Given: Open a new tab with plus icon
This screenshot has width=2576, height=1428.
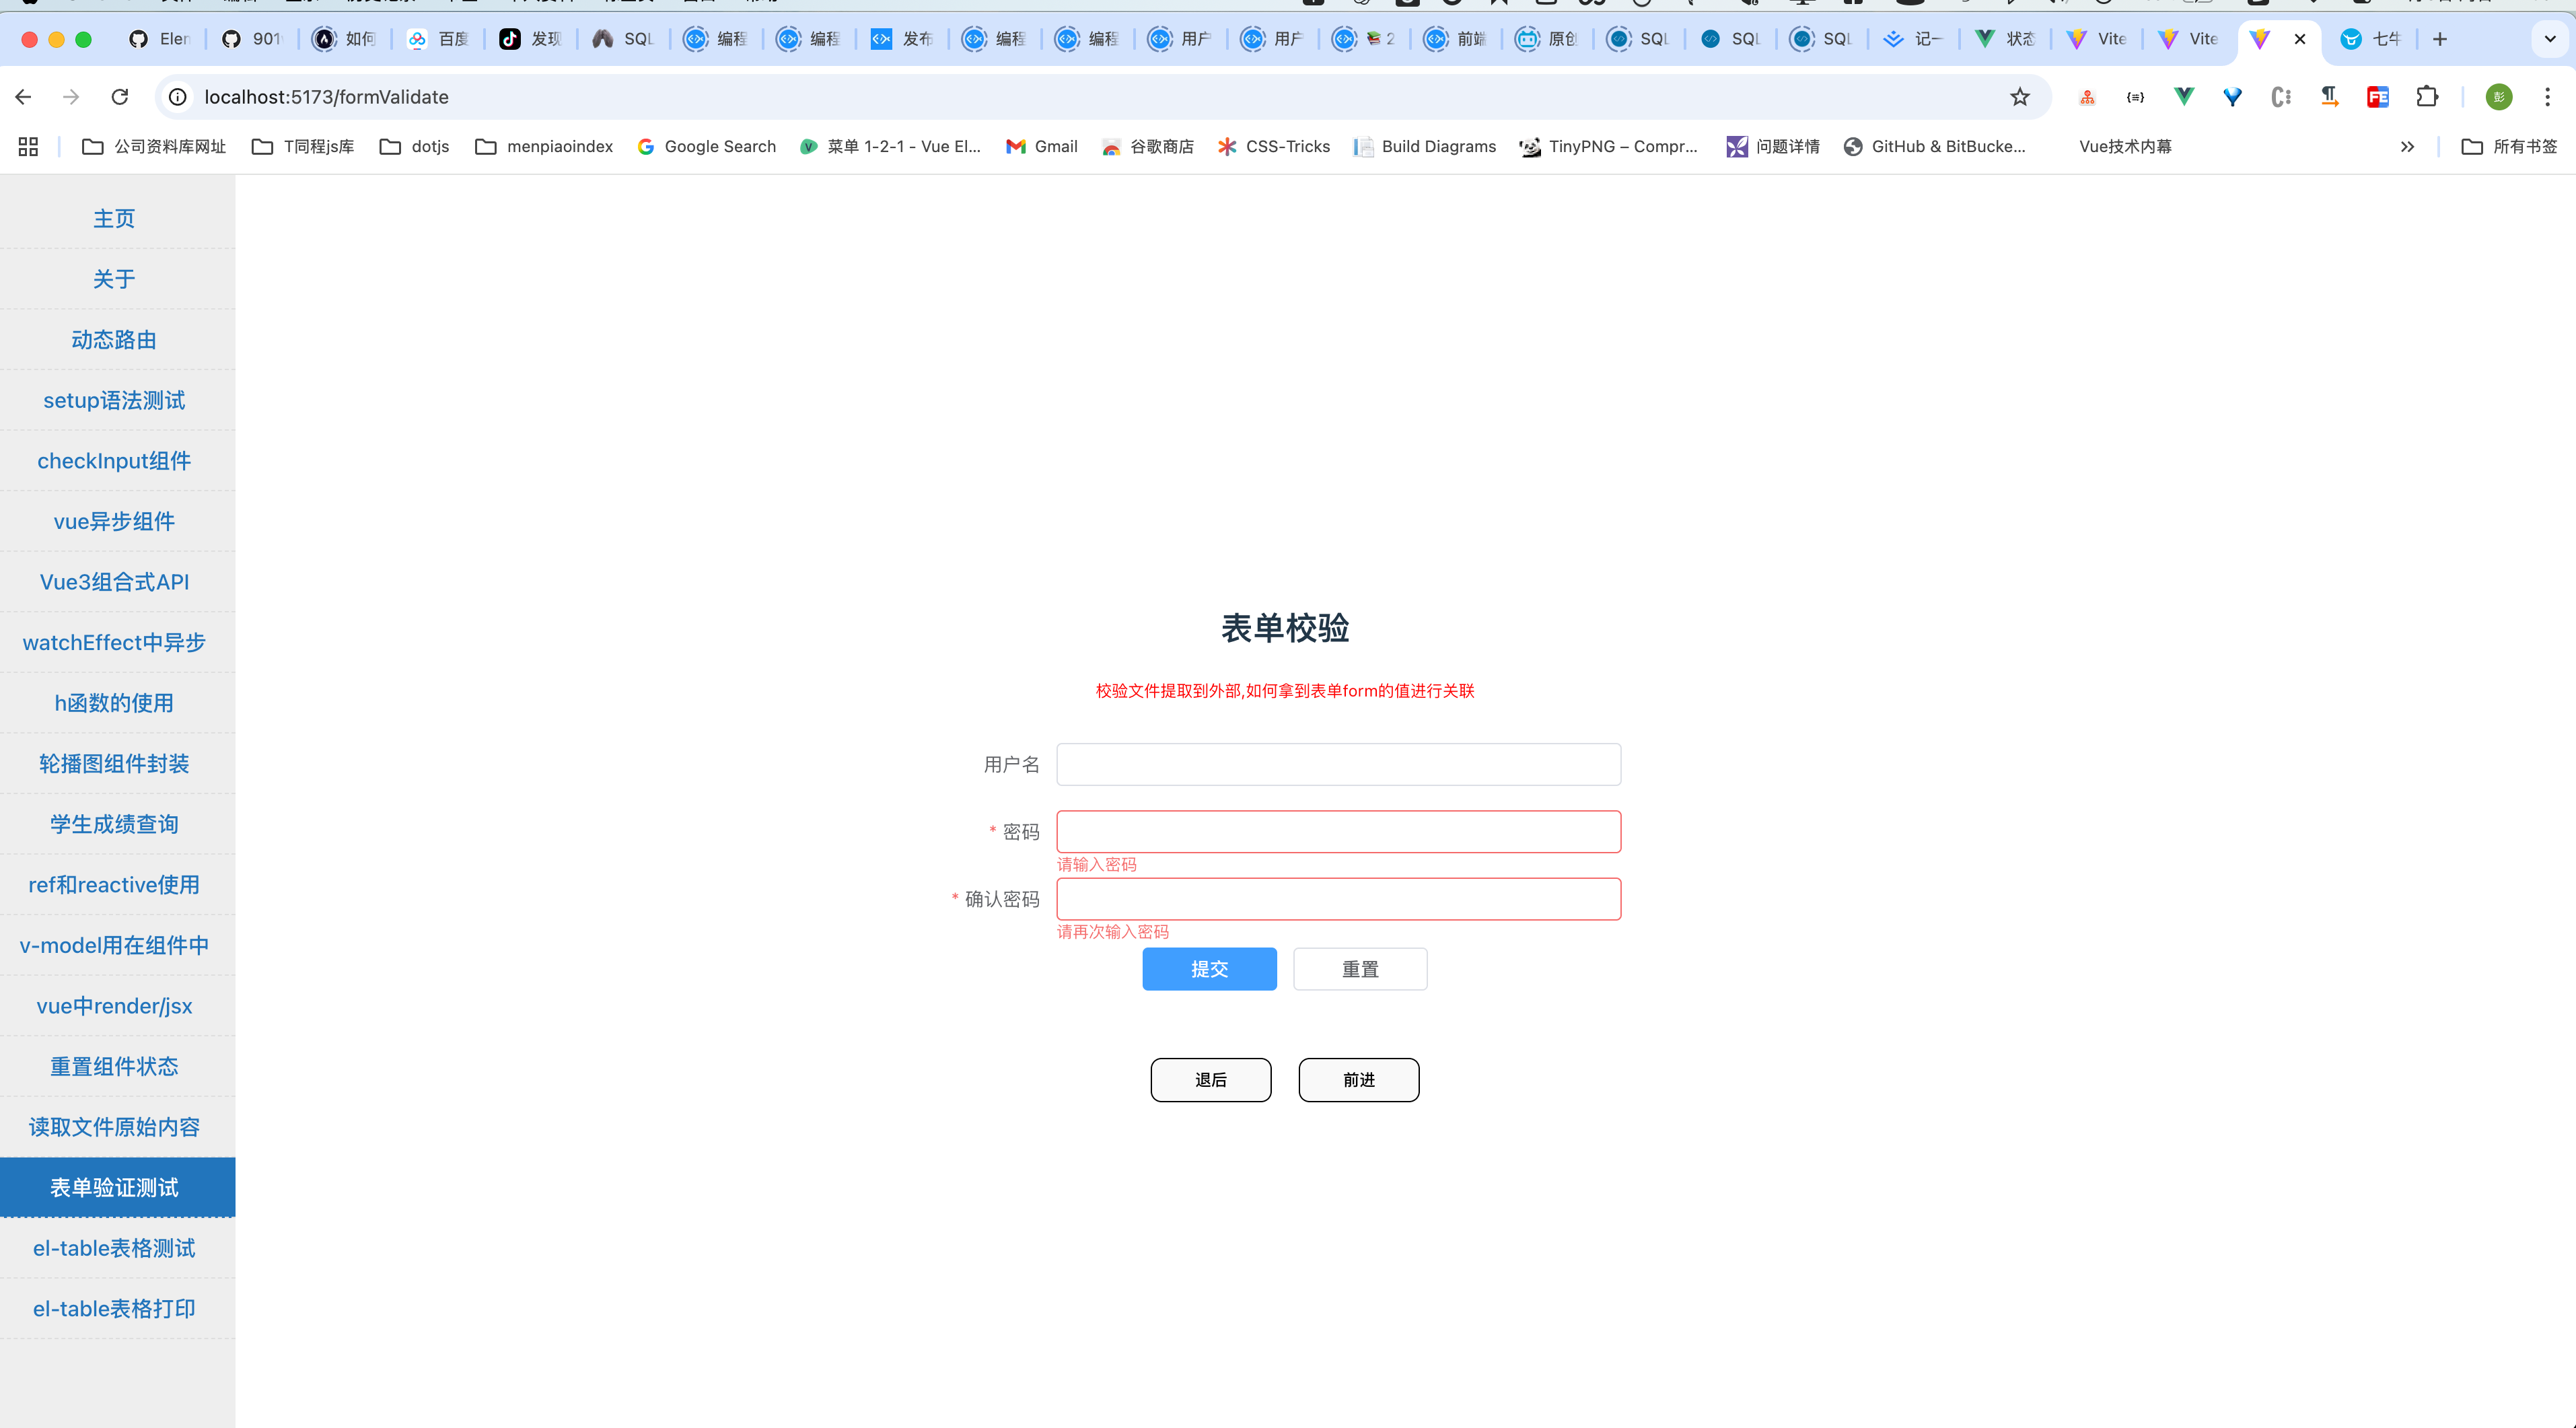Looking at the screenshot, I should [2440, 39].
